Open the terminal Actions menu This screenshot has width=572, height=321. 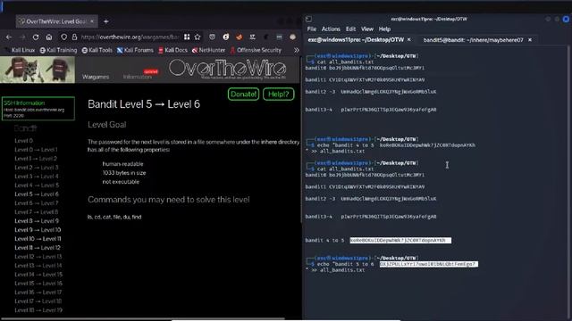click(331, 29)
